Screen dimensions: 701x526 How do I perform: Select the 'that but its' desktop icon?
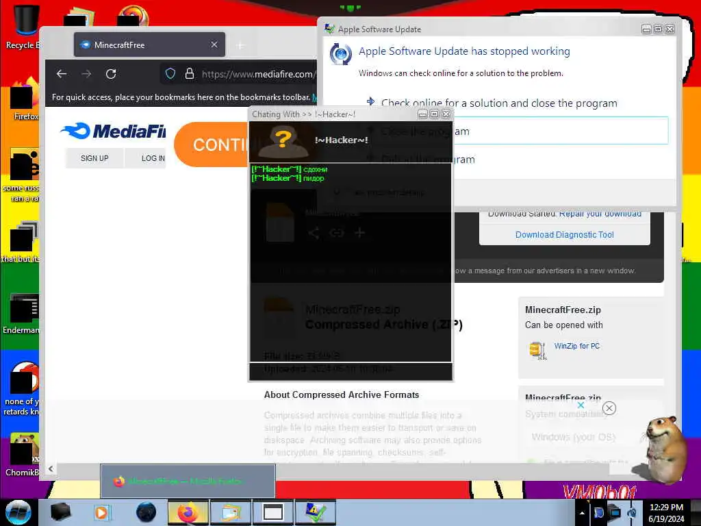tap(21, 242)
